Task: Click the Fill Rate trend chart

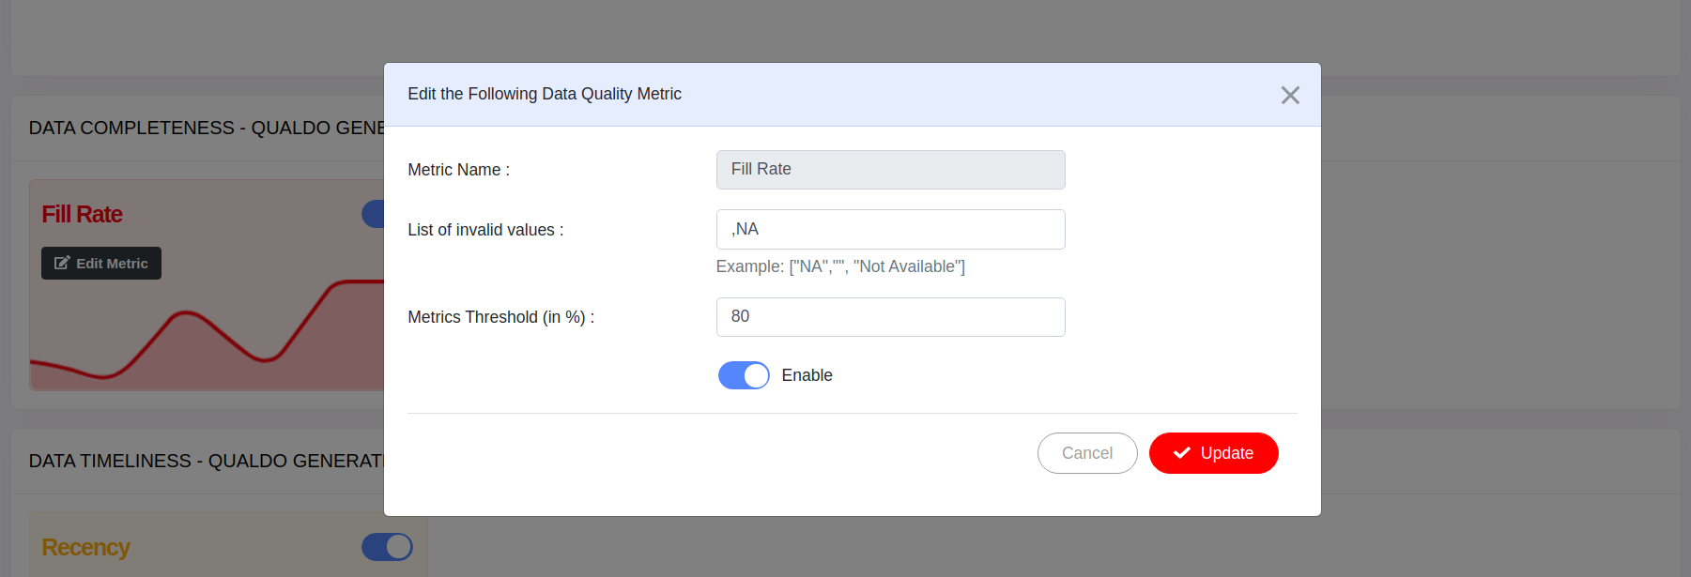Action: (207, 338)
